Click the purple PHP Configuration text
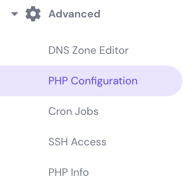The width and height of the screenshot is (195, 189). tap(93, 81)
